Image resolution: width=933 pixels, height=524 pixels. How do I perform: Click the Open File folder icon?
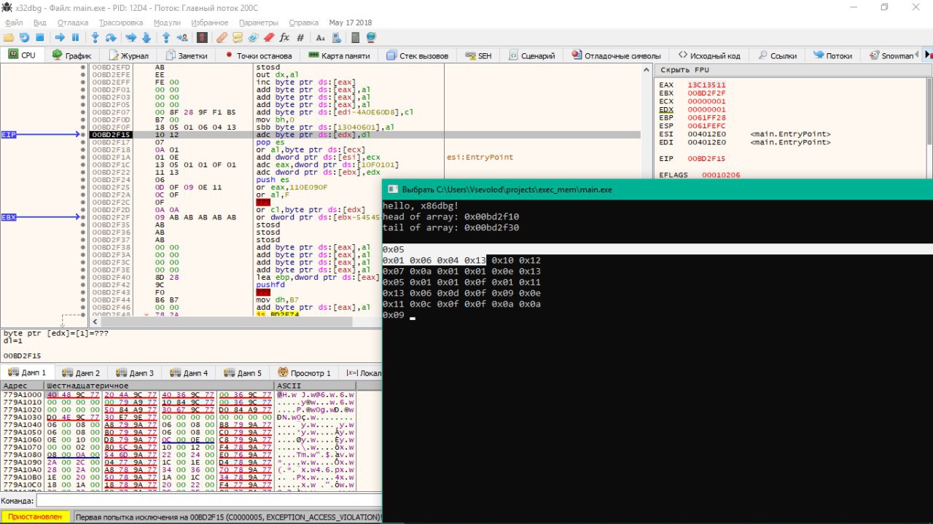(x=9, y=37)
